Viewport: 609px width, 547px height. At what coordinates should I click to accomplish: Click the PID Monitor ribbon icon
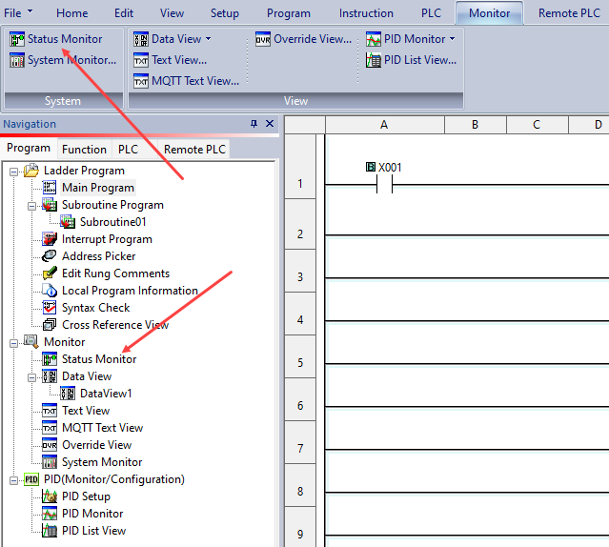tap(374, 39)
